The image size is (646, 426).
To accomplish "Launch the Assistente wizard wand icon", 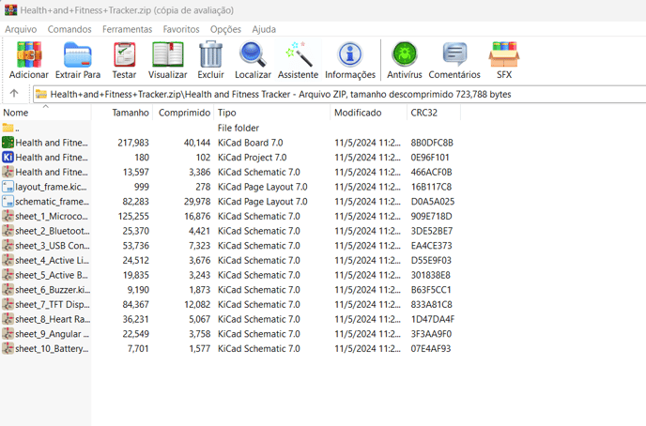I will pyautogui.click(x=298, y=53).
